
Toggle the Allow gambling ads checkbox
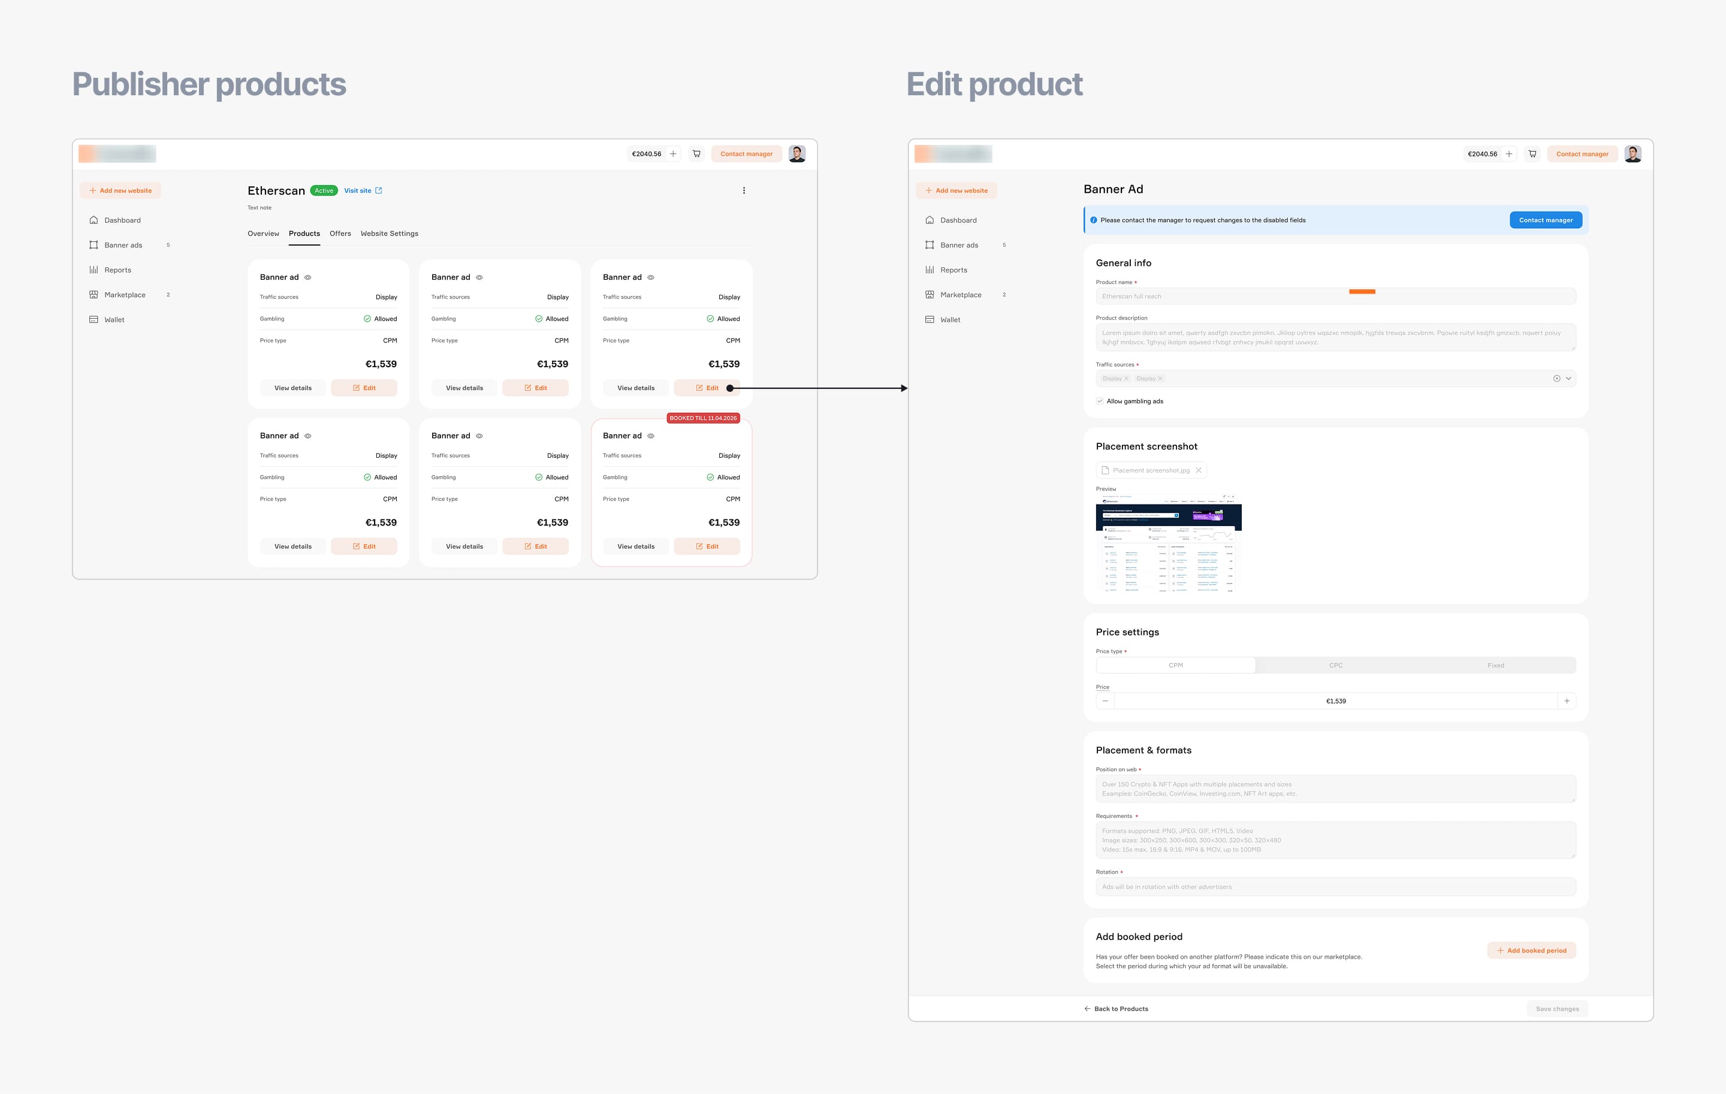(1100, 401)
